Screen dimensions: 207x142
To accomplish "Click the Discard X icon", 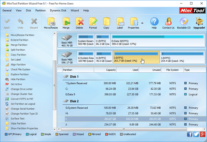I will pos(34,21).
